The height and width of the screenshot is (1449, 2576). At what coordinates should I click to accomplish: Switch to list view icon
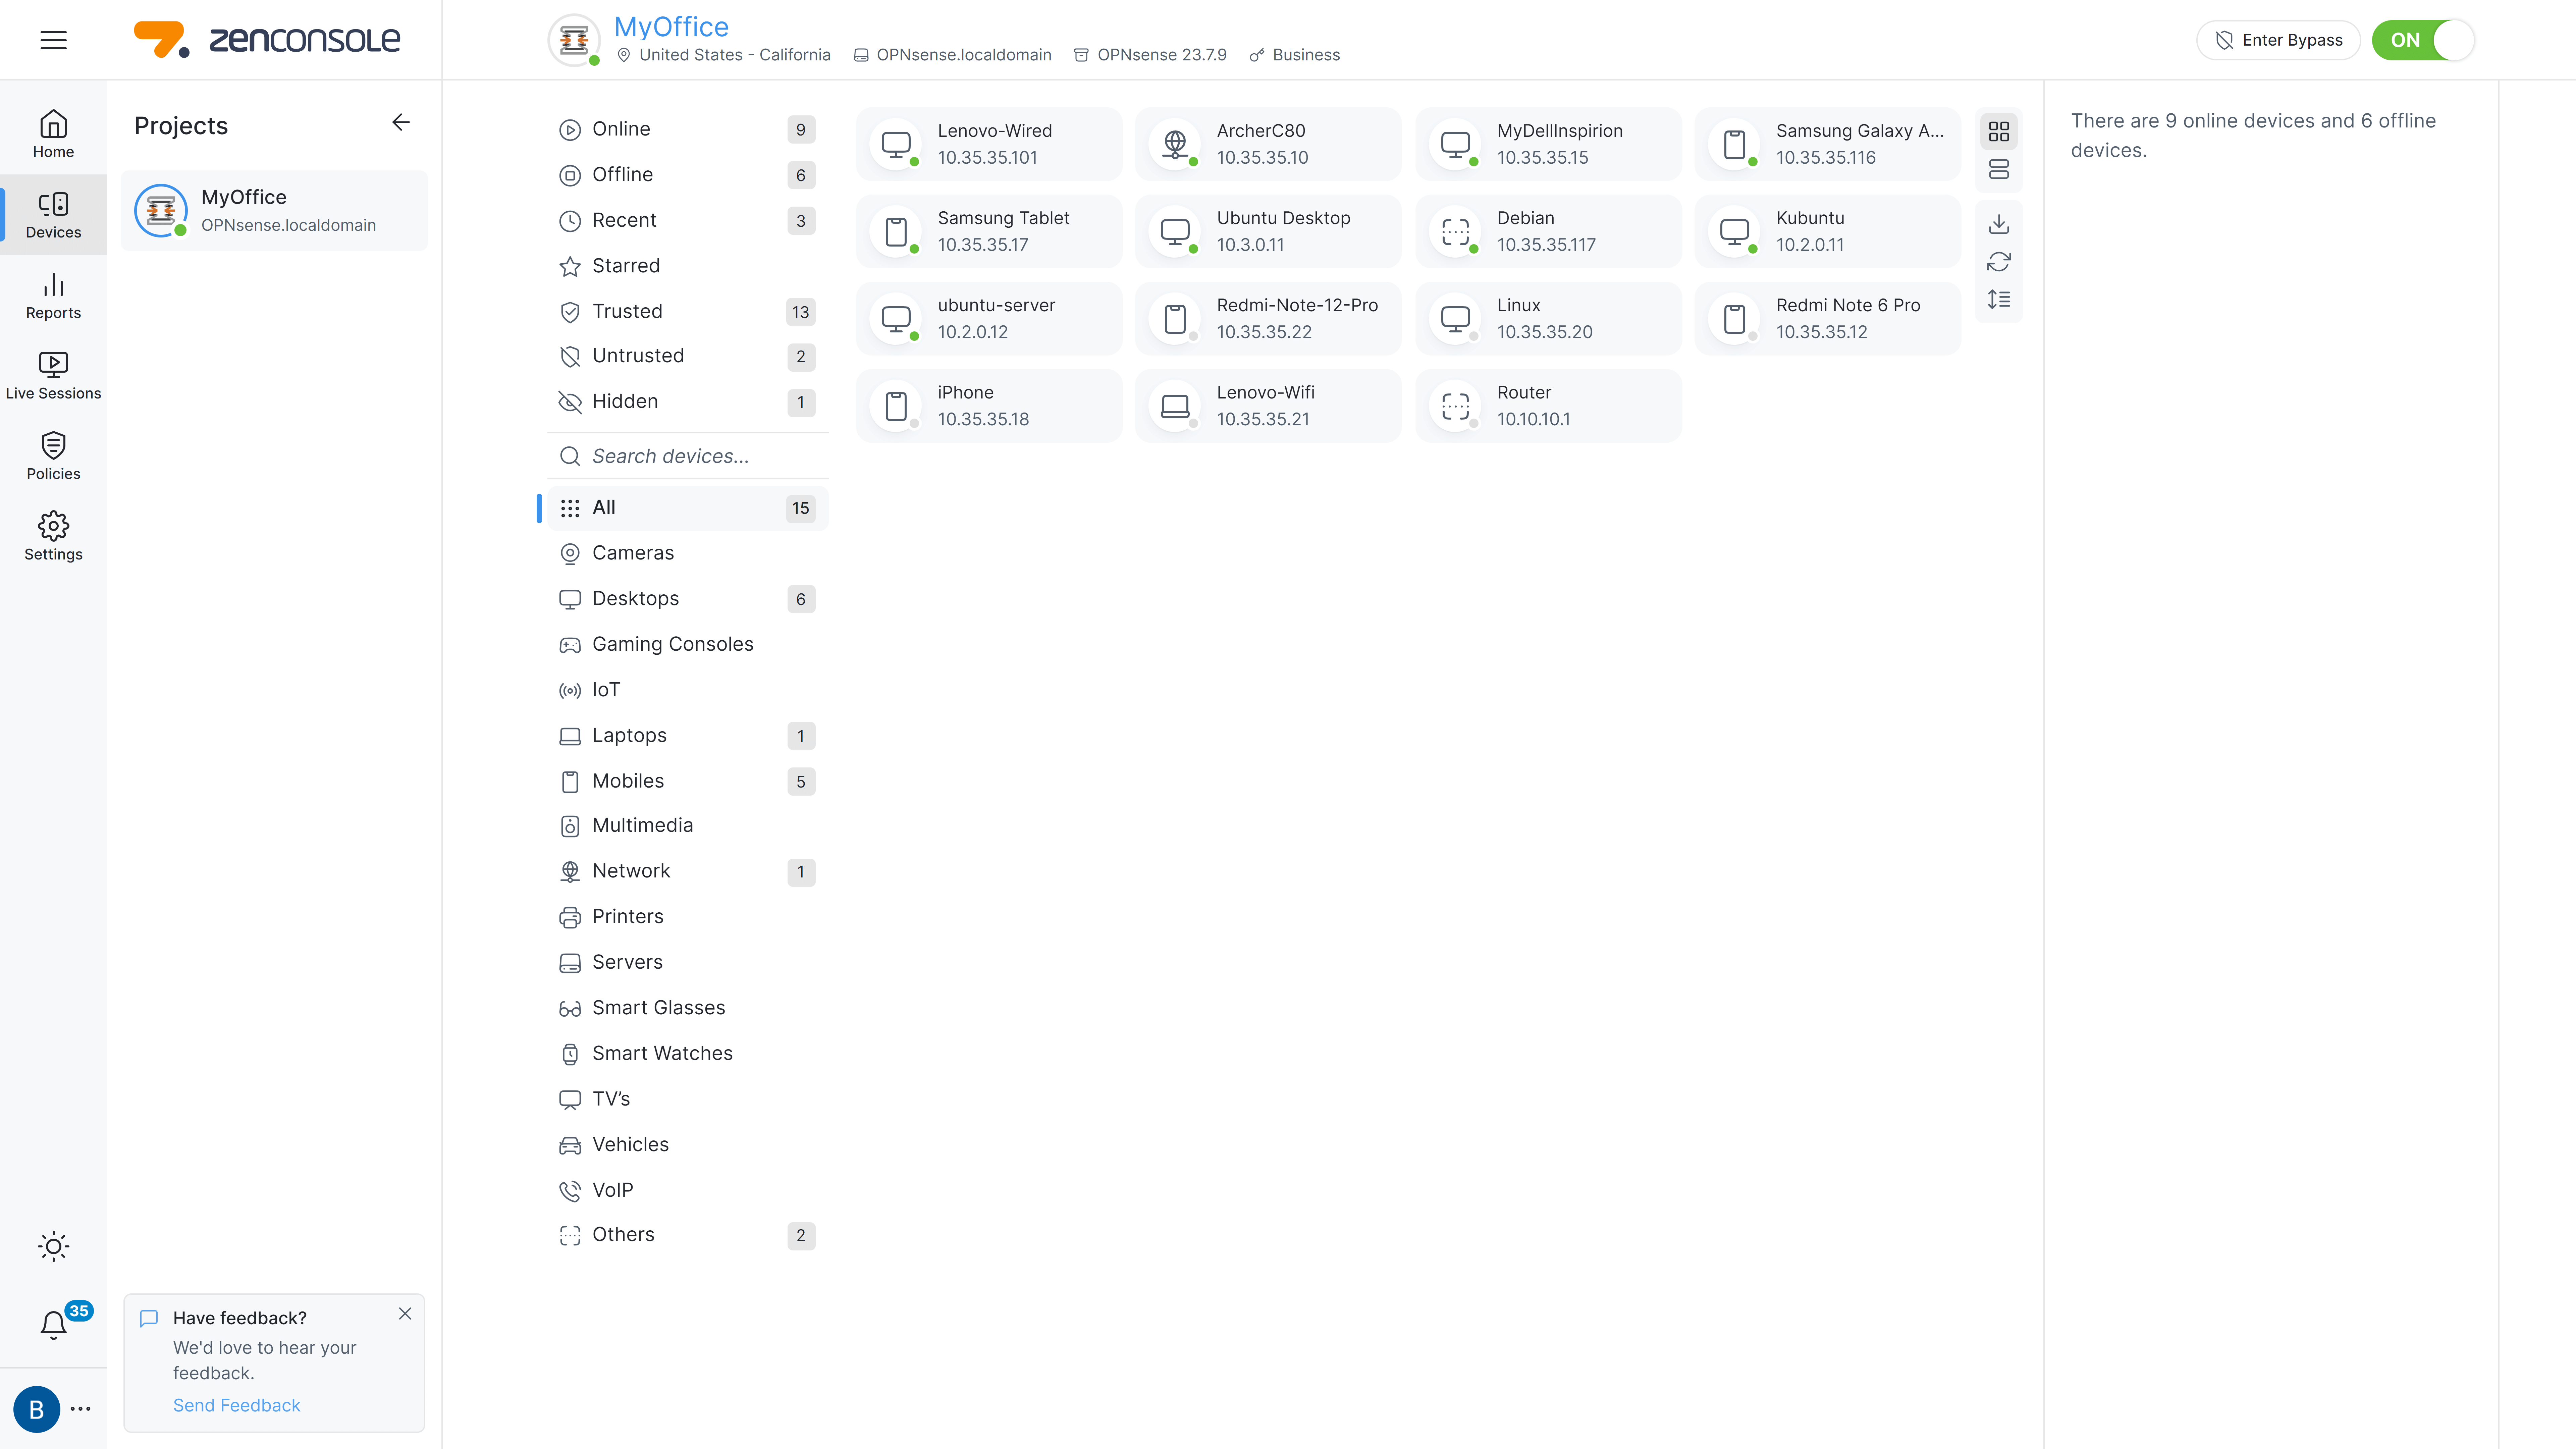1999,169
